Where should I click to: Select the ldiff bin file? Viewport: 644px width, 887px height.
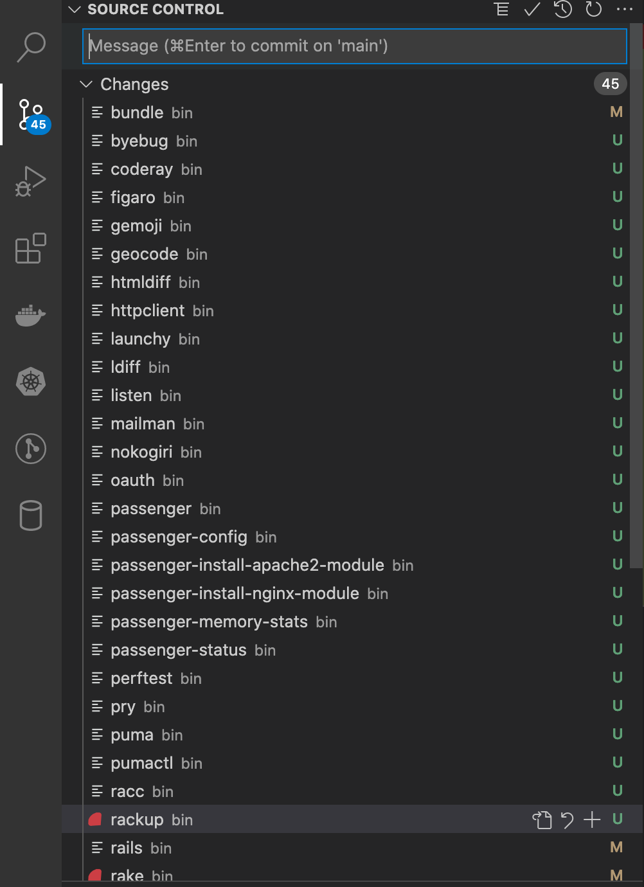[x=352, y=367]
